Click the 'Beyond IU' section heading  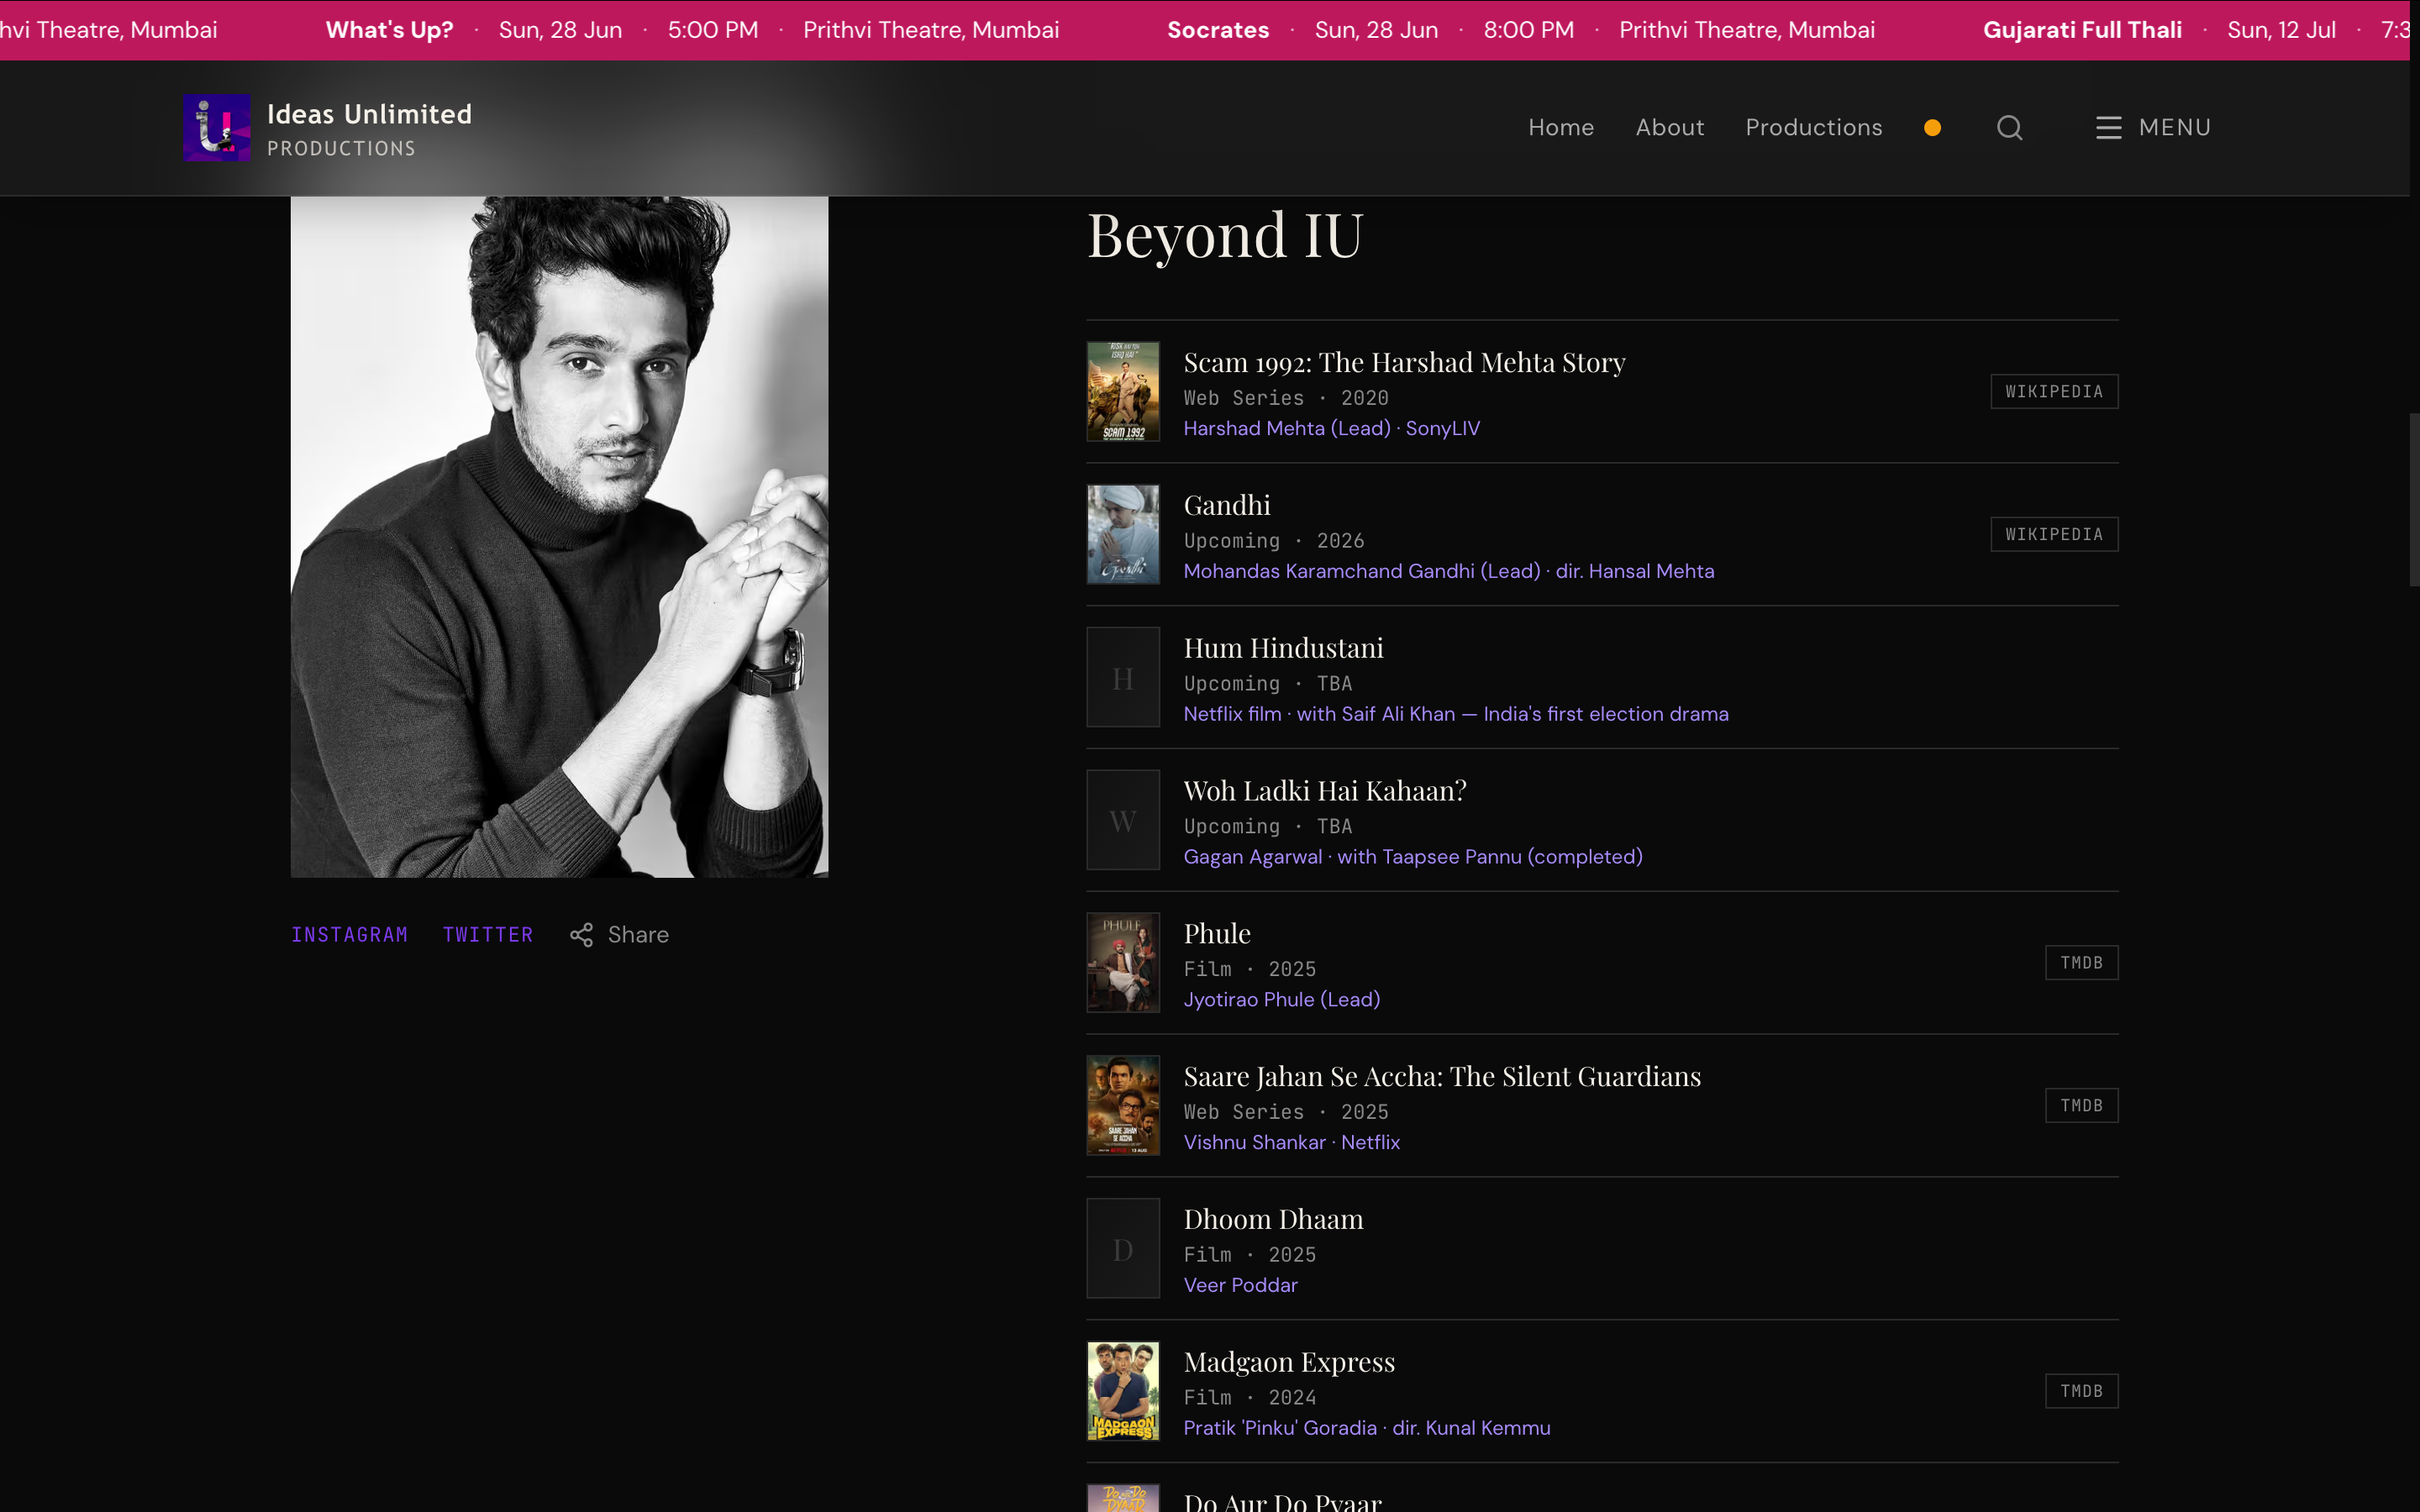click(1224, 235)
